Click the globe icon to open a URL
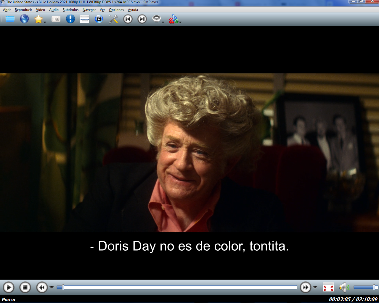 coord(24,19)
